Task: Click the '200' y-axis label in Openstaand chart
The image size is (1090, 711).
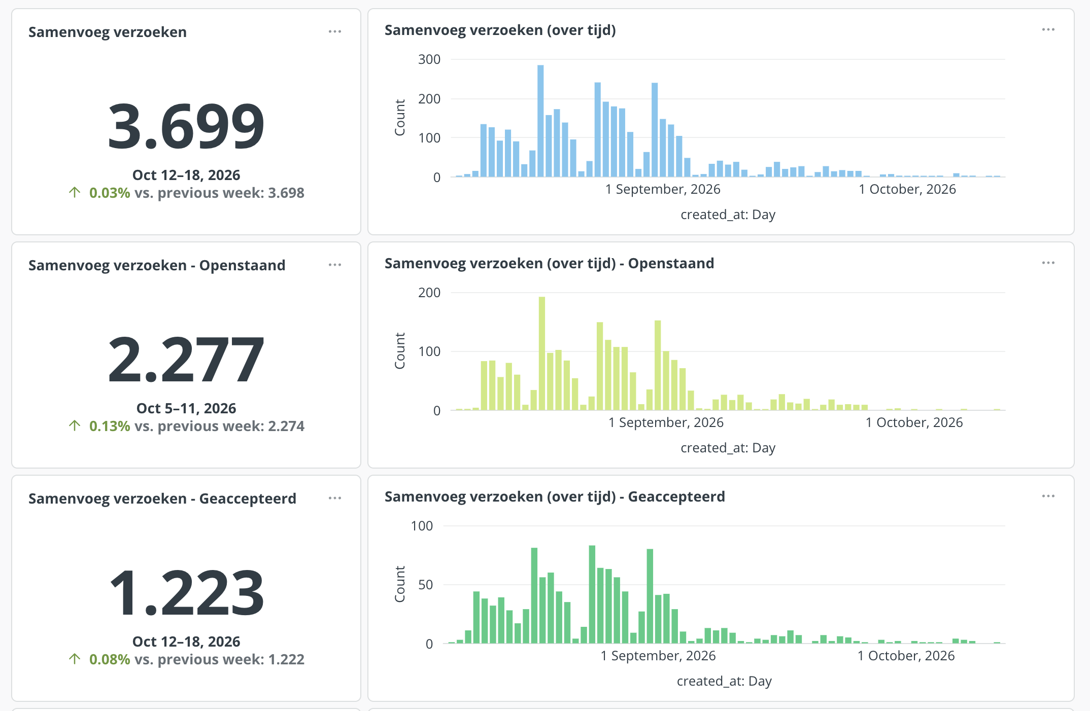Action: point(429,293)
